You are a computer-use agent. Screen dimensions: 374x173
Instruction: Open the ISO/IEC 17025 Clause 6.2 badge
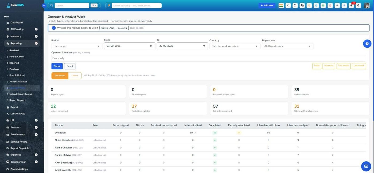pos(114,28)
